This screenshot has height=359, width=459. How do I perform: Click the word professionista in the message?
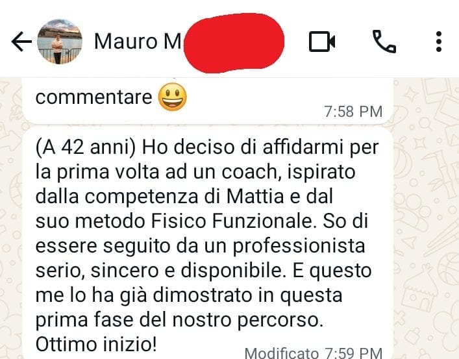click(x=299, y=247)
